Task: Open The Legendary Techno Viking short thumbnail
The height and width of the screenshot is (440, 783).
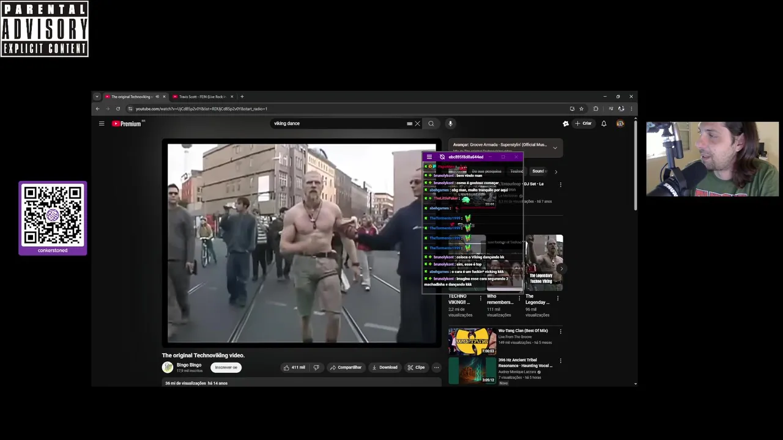Action: click(x=544, y=263)
